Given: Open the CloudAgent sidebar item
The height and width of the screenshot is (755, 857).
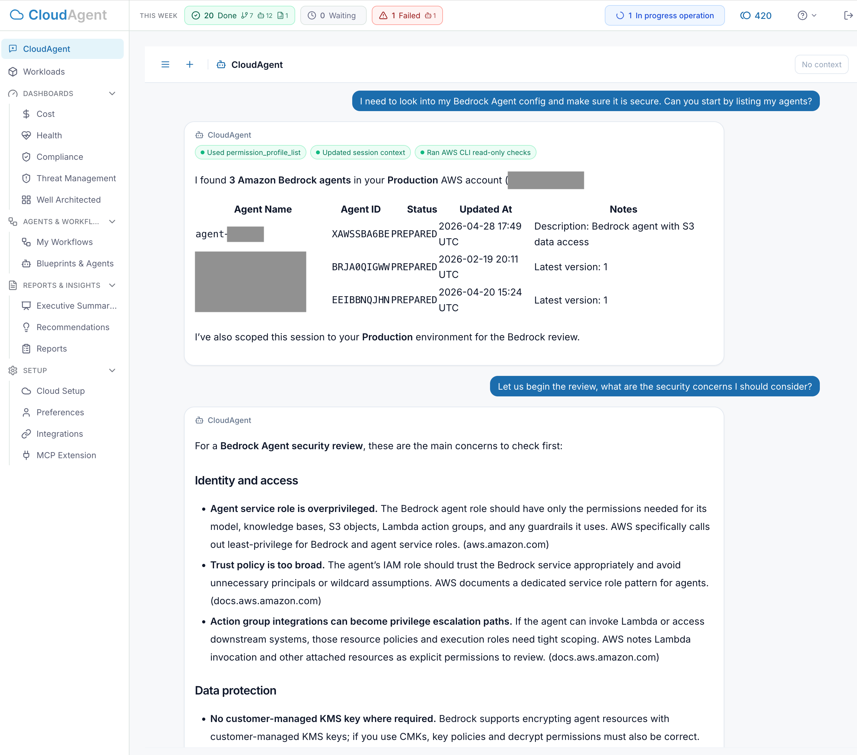Looking at the screenshot, I should tap(62, 49).
